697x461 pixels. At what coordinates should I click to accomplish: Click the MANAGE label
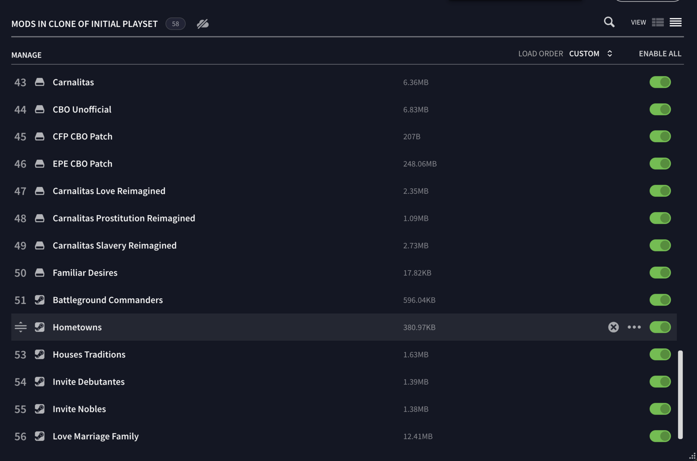[26, 55]
